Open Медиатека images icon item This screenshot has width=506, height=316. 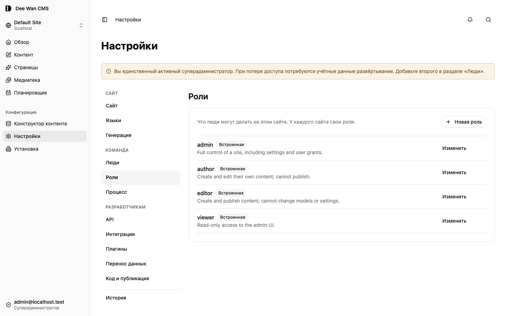click(x=8, y=80)
